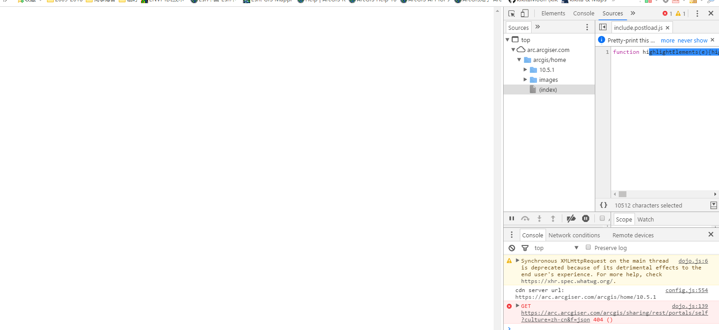Screen dimensions: 719x330
Task: Open the drawer options menu
Action: [x=512, y=235]
